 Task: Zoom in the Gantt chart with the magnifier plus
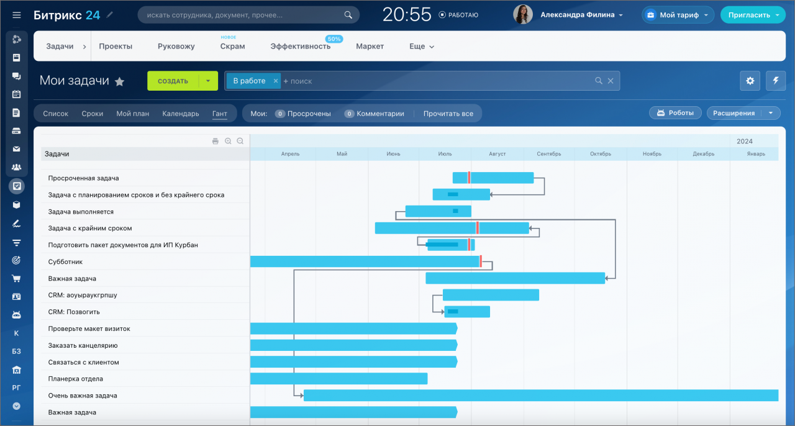pos(228,142)
